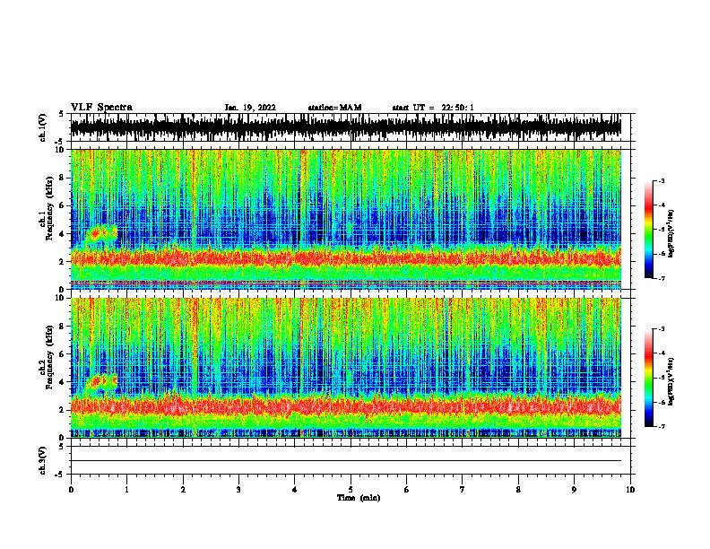Click the '8' kHz tick on ch.1 frequency axis
Screen dimensions: 710x549
click(x=63, y=178)
